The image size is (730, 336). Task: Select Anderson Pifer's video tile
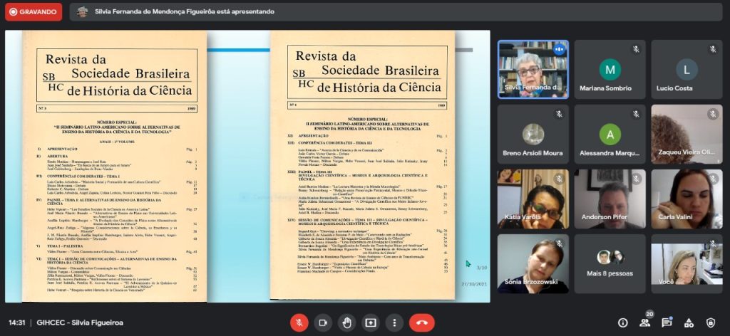coord(610,199)
